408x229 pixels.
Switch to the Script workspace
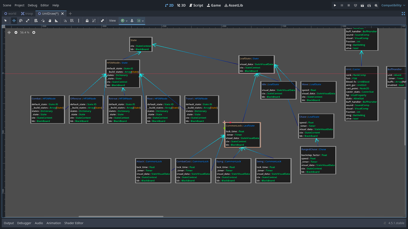[x=196, y=5]
